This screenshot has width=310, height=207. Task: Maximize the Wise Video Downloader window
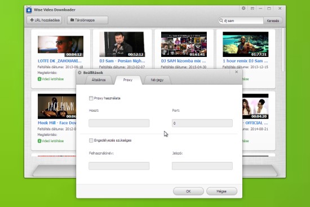point(269,8)
